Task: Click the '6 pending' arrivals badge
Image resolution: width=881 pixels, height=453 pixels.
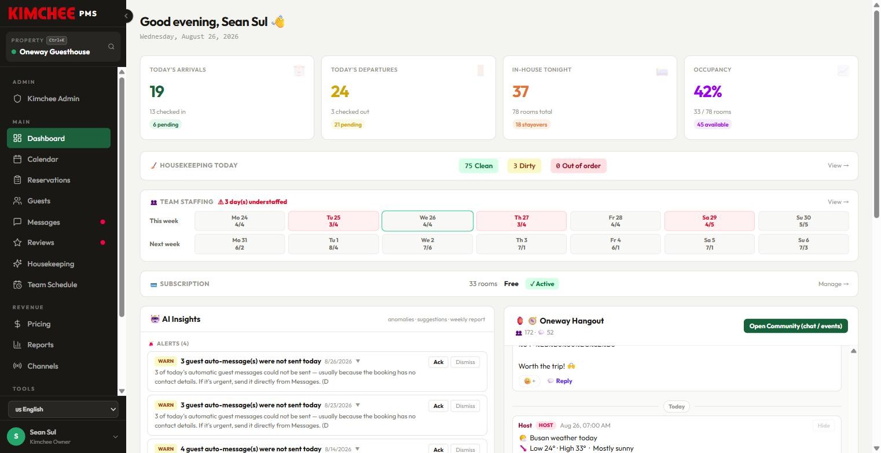Action: (166, 125)
